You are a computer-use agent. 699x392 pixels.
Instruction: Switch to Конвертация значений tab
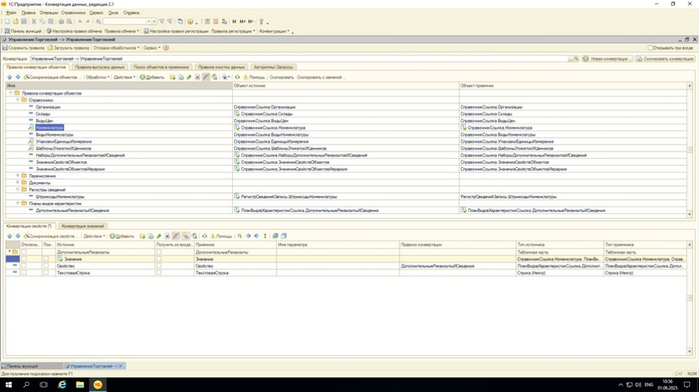click(x=83, y=226)
